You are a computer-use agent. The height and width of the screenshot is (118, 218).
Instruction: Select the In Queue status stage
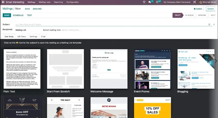coord(189,15)
